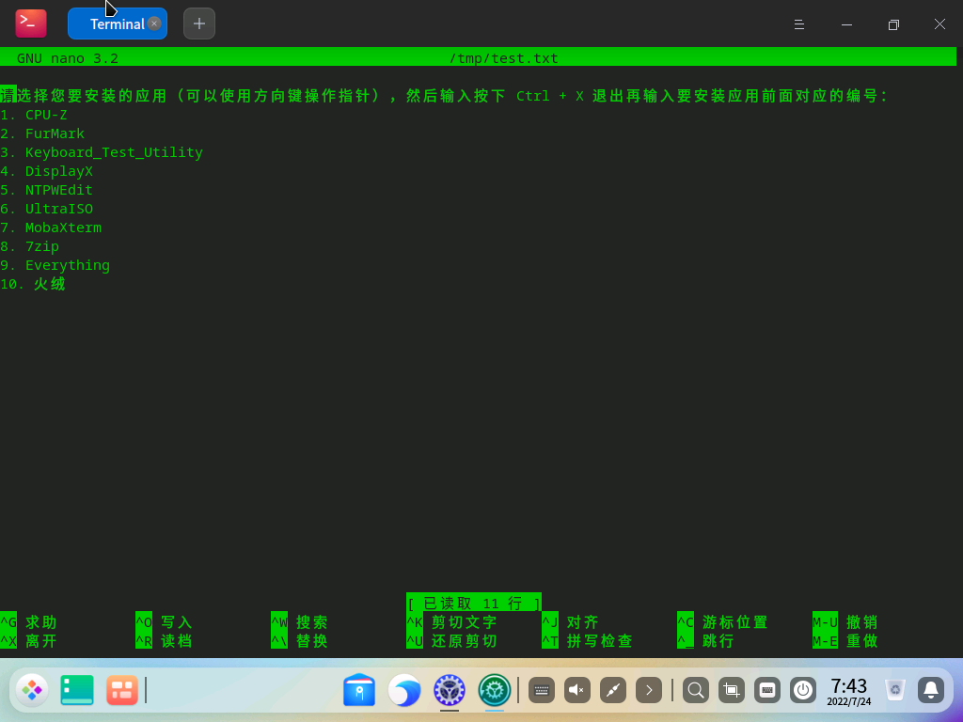The height and width of the screenshot is (722, 963).
Task: Click the ^U 还原剪切 shortcut
Action: coord(452,641)
